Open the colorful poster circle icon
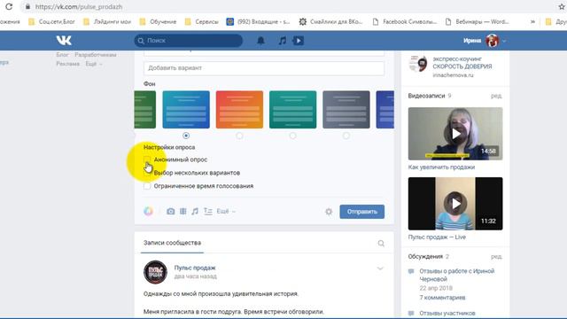Image resolution: width=567 pixels, height=319 pixels. pos(148,211)
